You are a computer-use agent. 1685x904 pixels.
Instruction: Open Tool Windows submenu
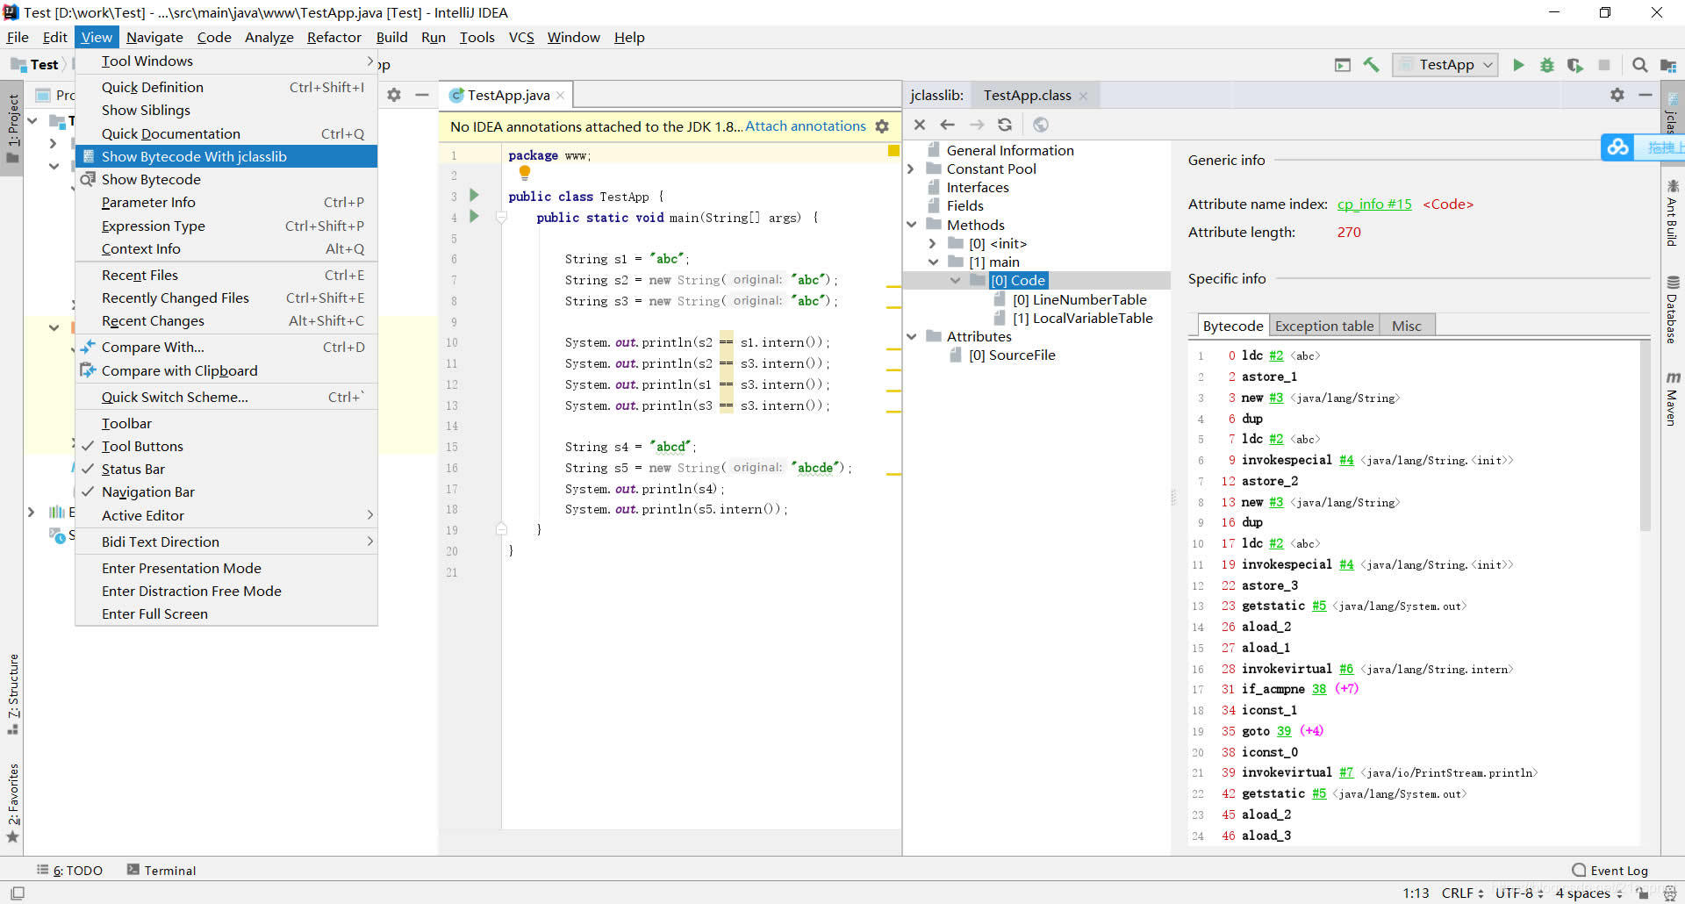point(226,61)
